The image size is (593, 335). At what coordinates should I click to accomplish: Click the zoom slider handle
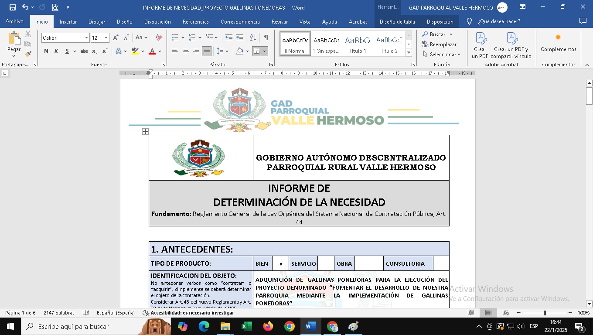coord(544,313)
